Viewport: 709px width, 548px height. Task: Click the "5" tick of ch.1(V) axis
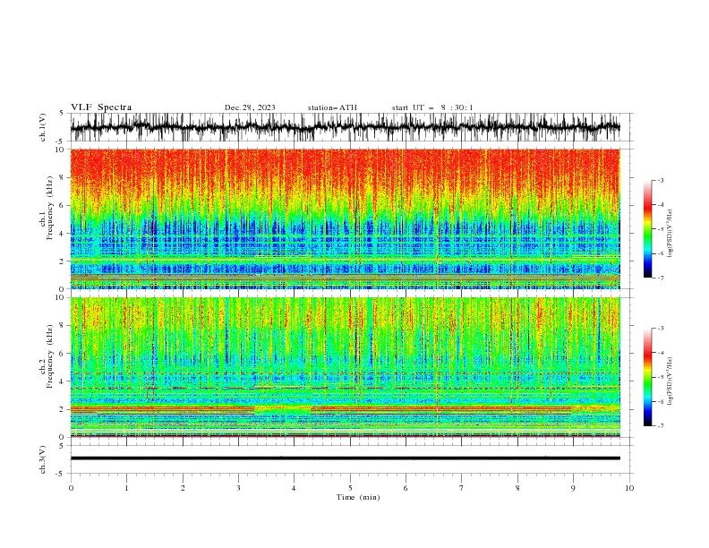(x=62, y=113)
